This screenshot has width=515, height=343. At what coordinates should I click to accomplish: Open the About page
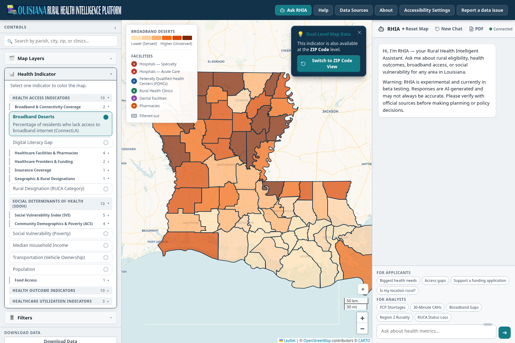click(386, 10)
